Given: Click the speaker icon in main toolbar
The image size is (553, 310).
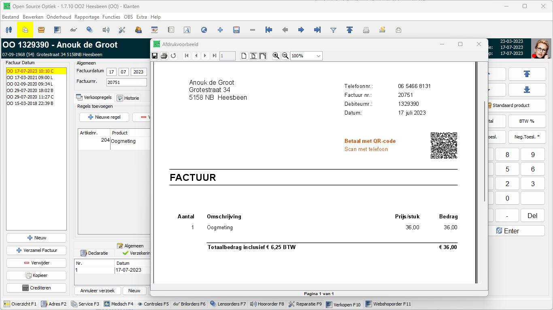Looking at the screenshot, I should (106, 30).
